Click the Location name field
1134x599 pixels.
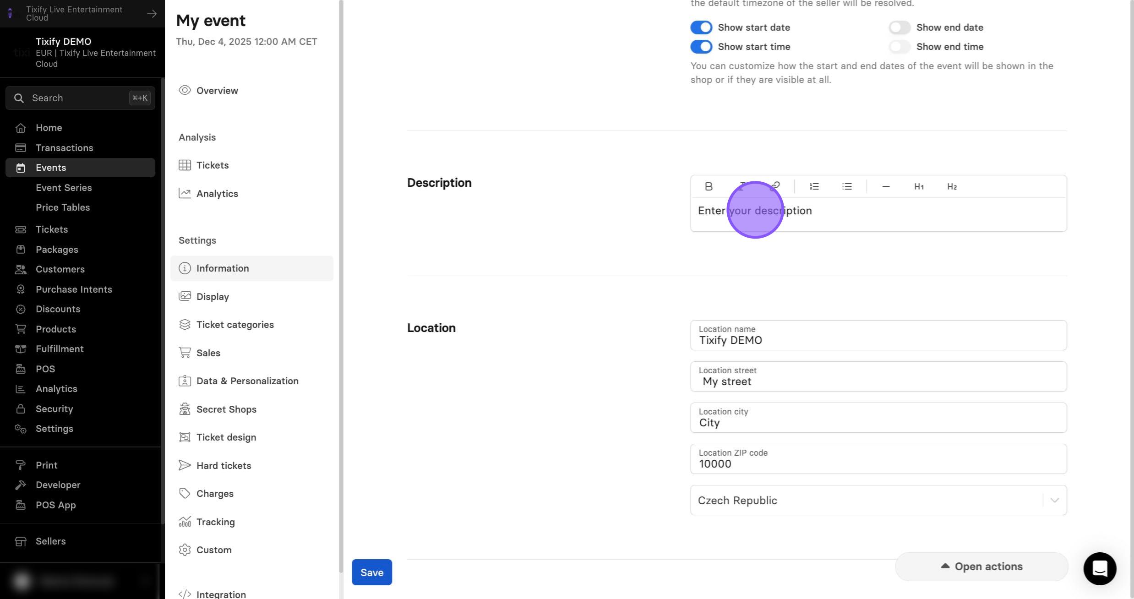[878, 335]
